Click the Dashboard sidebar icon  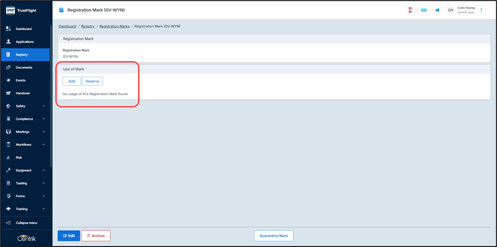point(9,29)
